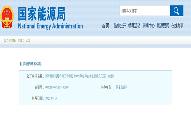
Task: Go to 领导活动 section
Action: click(134, 26)
